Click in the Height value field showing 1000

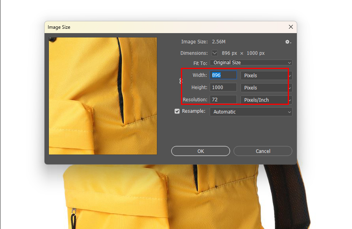click(223, 88)
